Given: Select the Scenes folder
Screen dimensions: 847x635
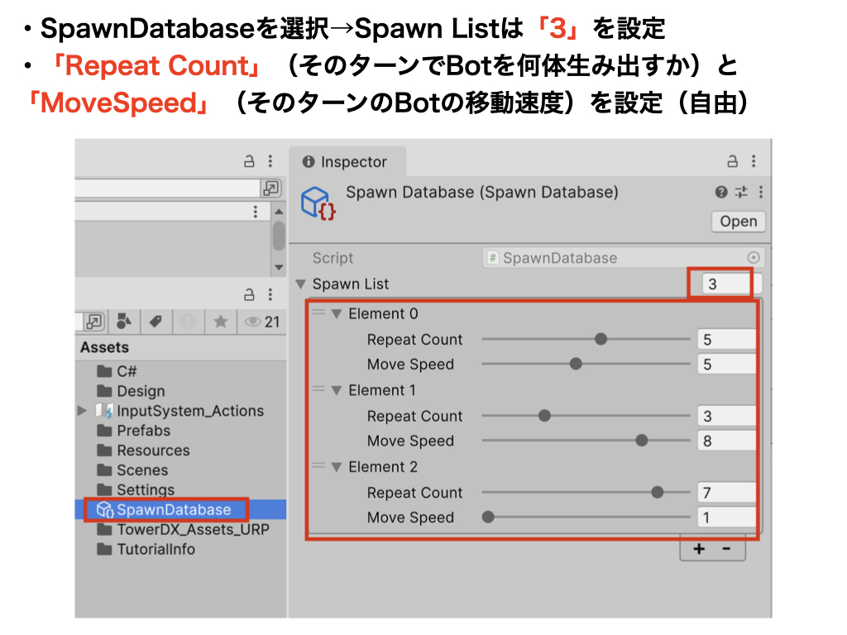Looking at the screenshot, I should 133,470.
